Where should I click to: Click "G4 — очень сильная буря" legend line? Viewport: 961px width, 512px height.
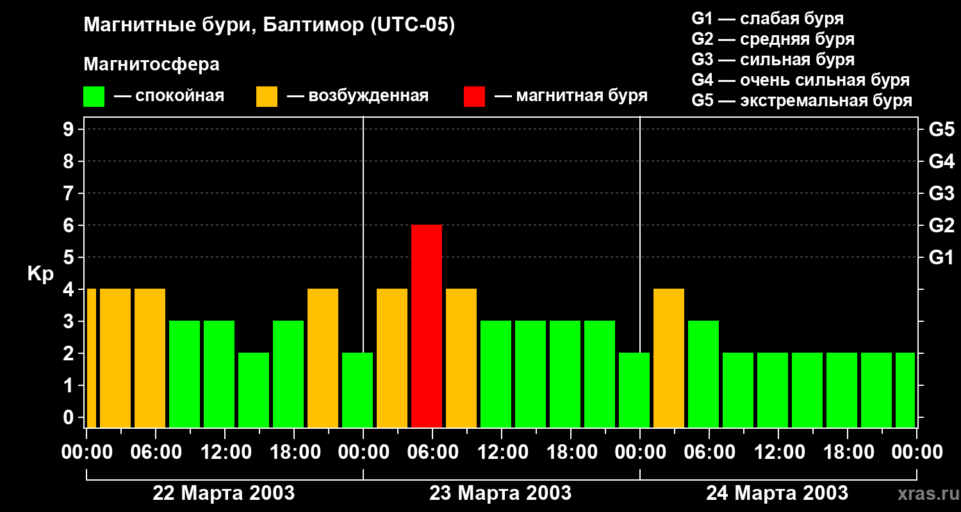[801, 80]
